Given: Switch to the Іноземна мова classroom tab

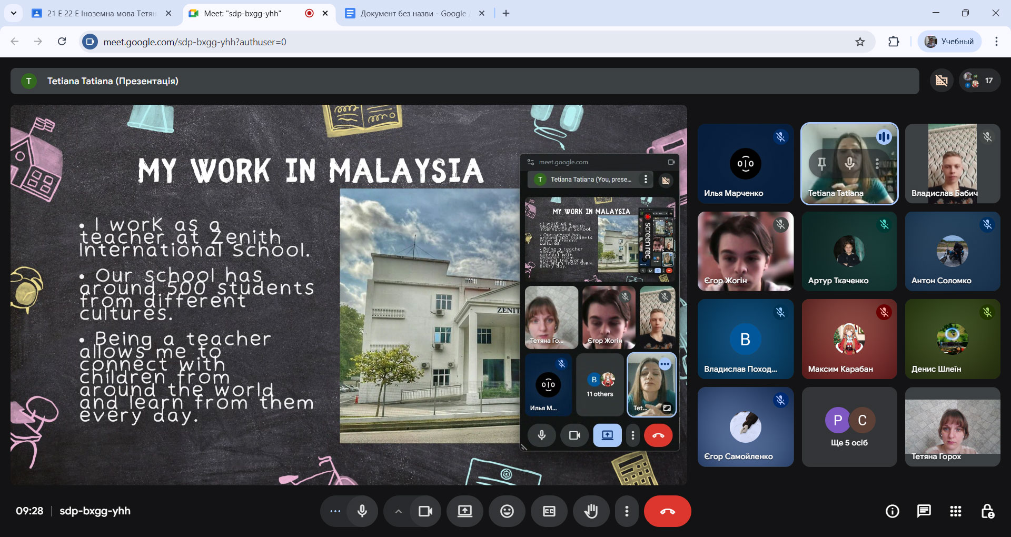Looking at the screenshot, I should click(x=100, y=13).
